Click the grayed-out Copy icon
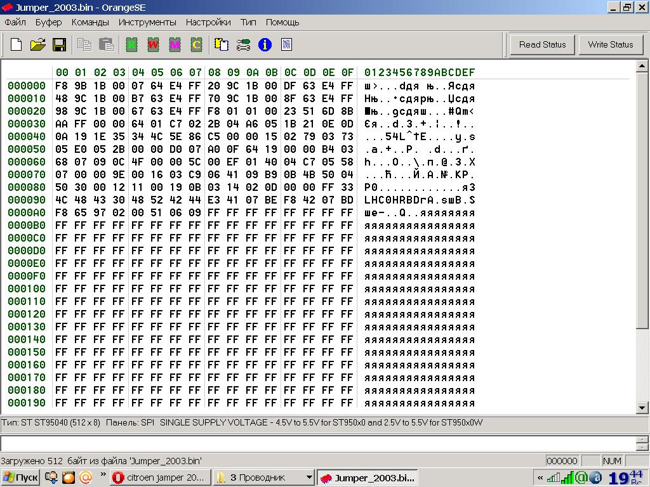The width and height of the screenshot is (650, 487). [84, 44]
